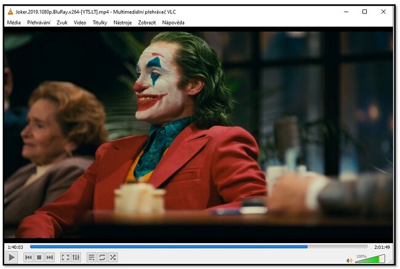
Task: Toggle elapsed time display 1:40:03
Action: click(15, 247)
